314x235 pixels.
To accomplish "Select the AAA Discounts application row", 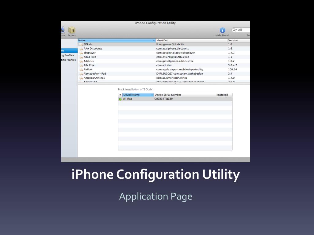I will click(164, 49).
